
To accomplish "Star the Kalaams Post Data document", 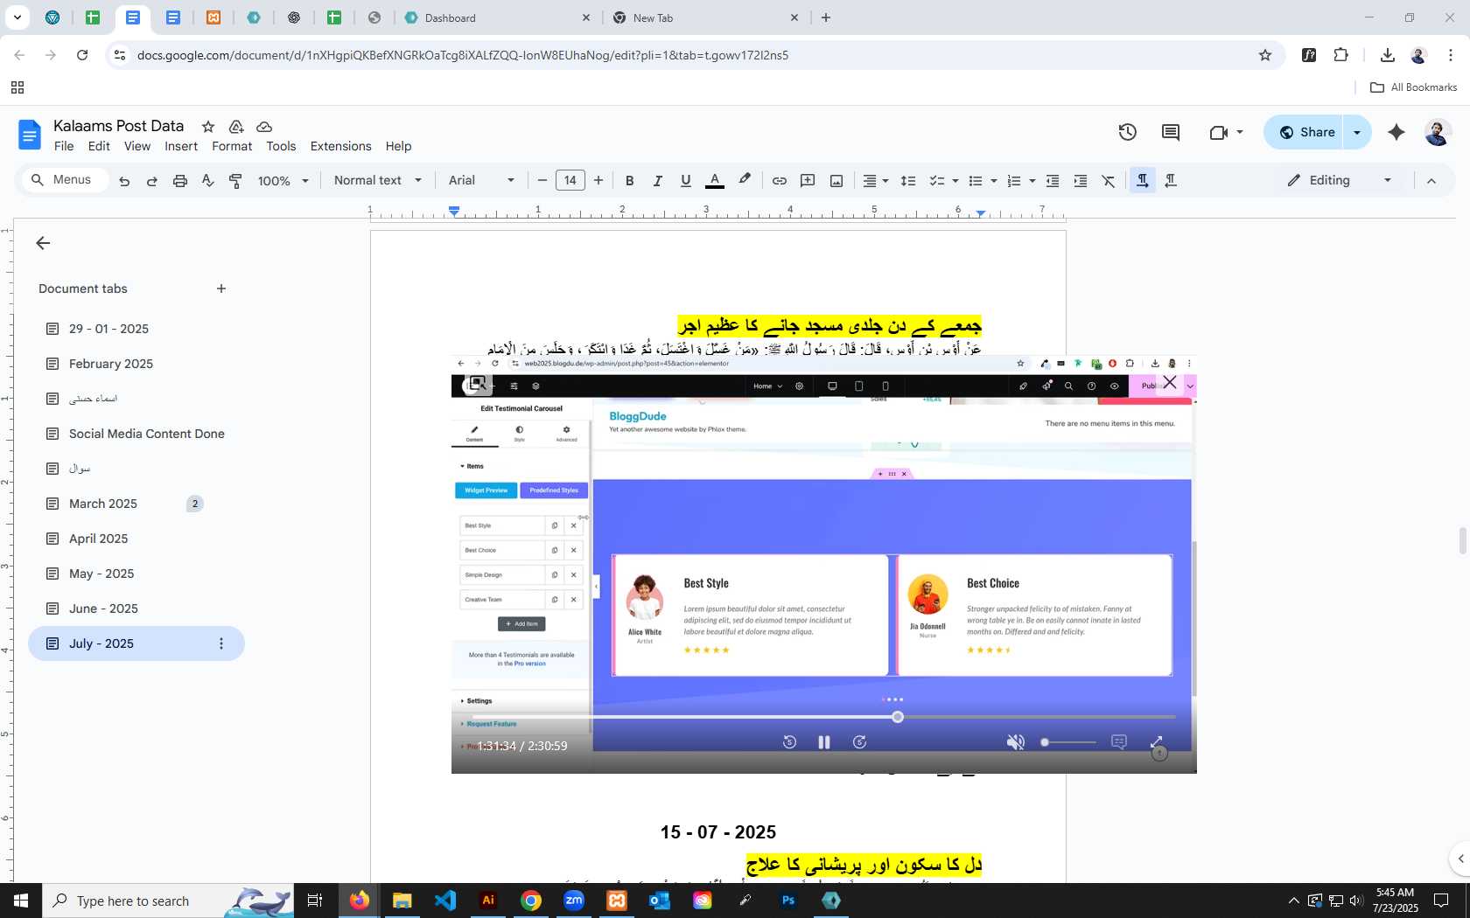I will click(208, 127).
